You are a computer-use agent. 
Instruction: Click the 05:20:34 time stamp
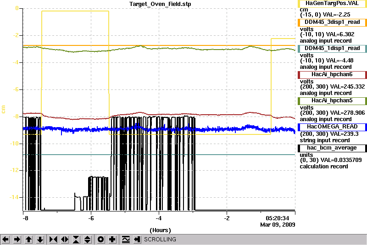(x=278, y=218)
